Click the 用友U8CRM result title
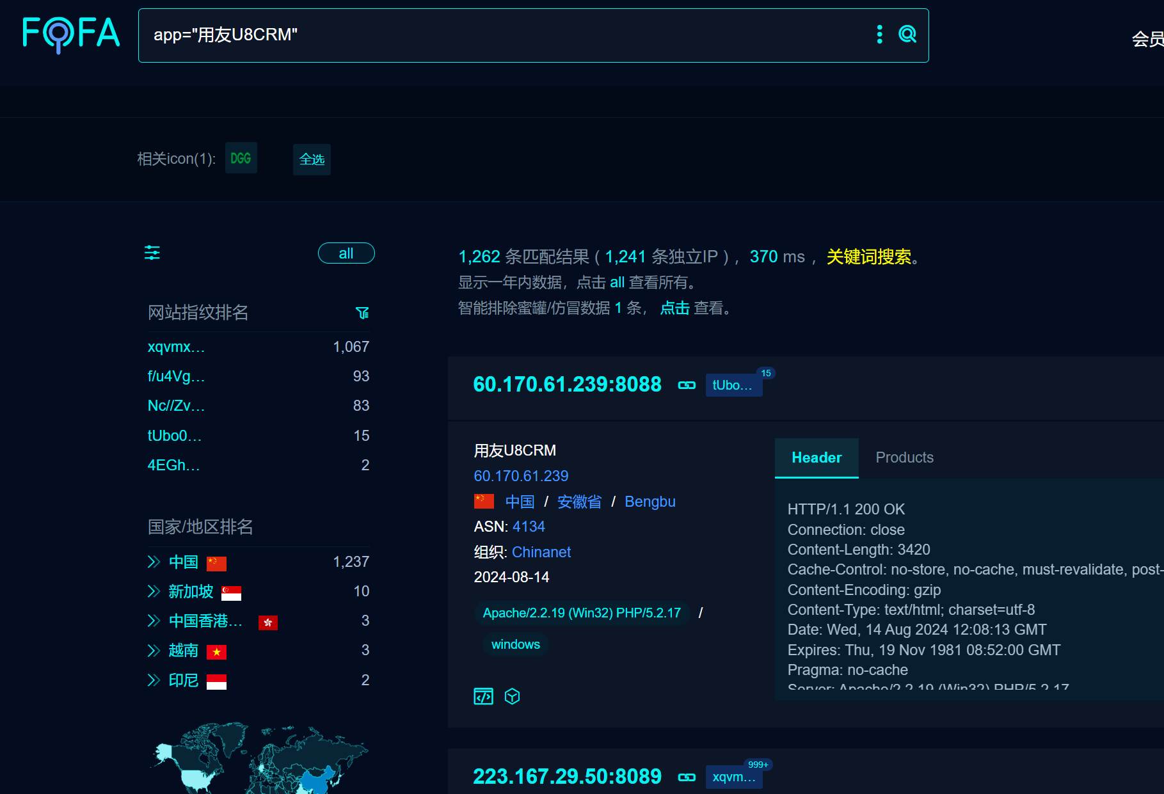The width and height of the screenshot is (1164, 794). (x=515, y=450)
